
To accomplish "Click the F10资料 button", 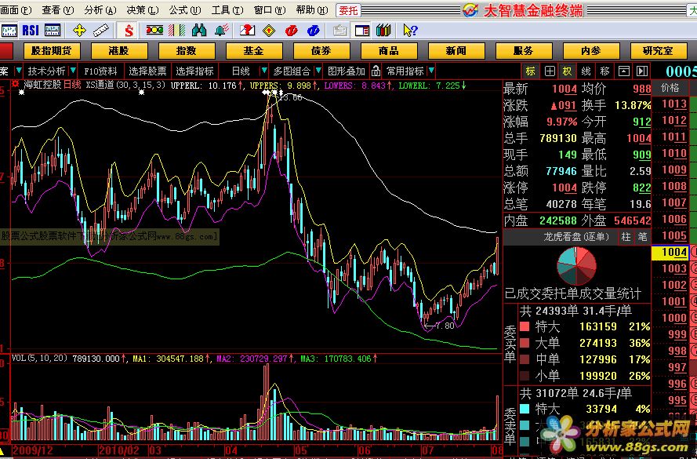I will (x=100, y=71).
